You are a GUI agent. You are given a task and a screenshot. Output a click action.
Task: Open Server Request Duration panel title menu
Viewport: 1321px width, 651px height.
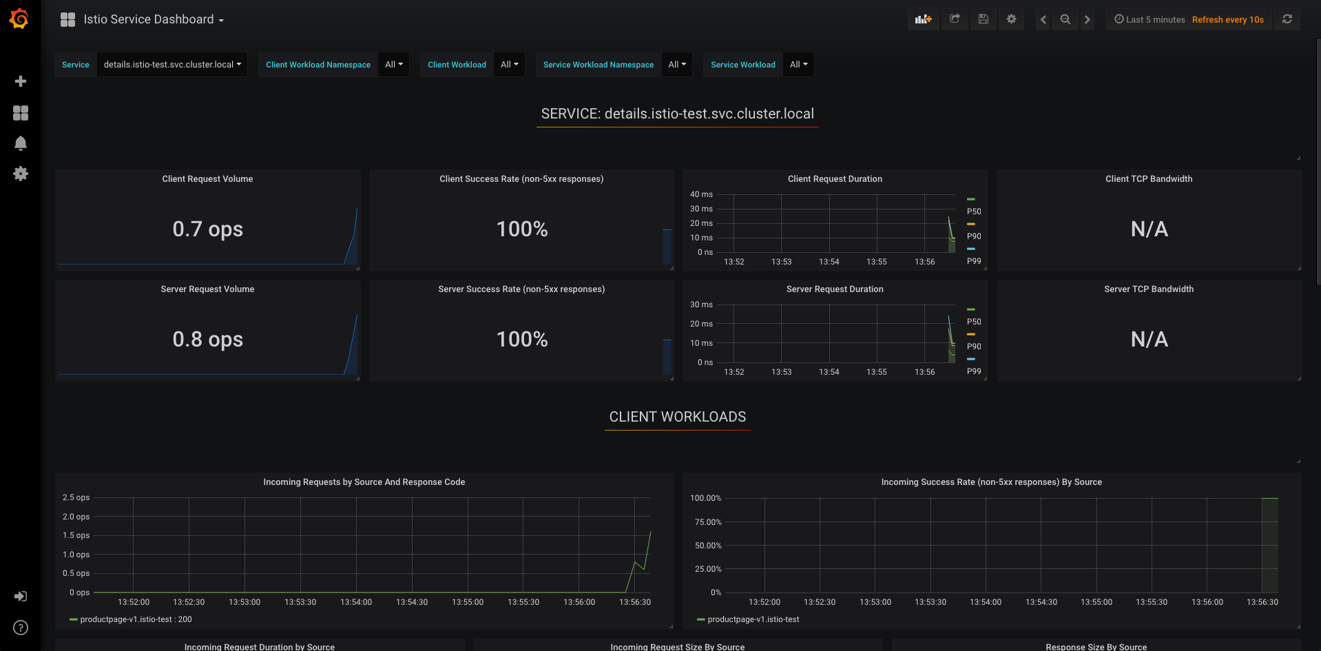tap(835, 289)
